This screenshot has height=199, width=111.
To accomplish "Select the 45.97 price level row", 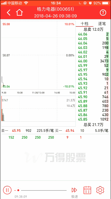I will 93,70.
